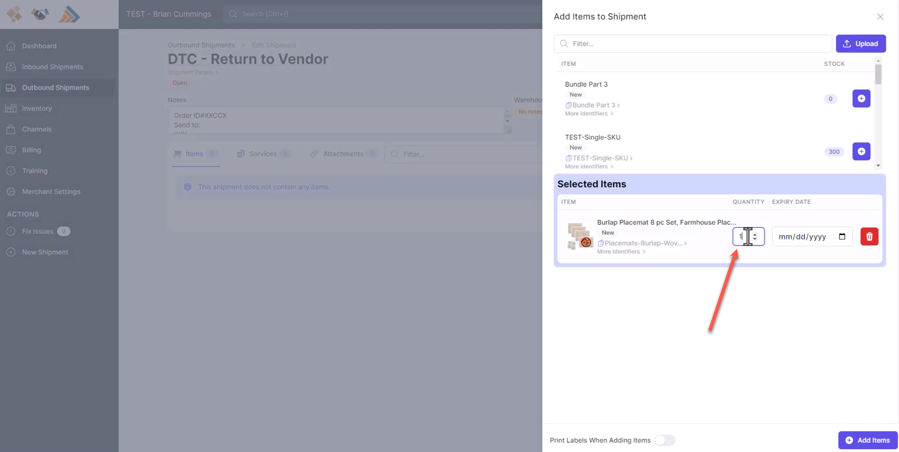Click the Add Items button
The image size is (899, 452).
pos(867,440)
